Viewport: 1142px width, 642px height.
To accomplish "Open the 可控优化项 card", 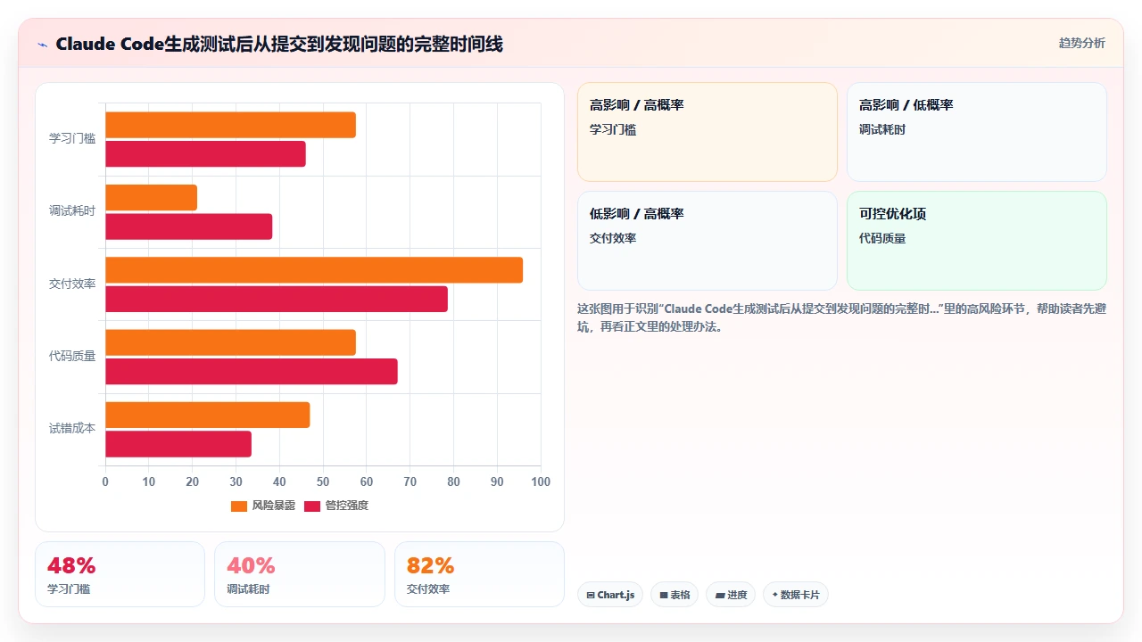I will coord(977,241).
